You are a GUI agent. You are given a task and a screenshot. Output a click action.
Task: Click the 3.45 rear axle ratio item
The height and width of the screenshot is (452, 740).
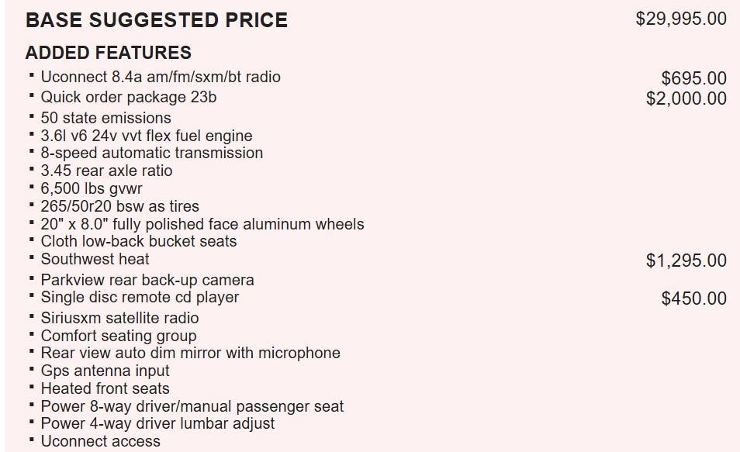point(106,171)
